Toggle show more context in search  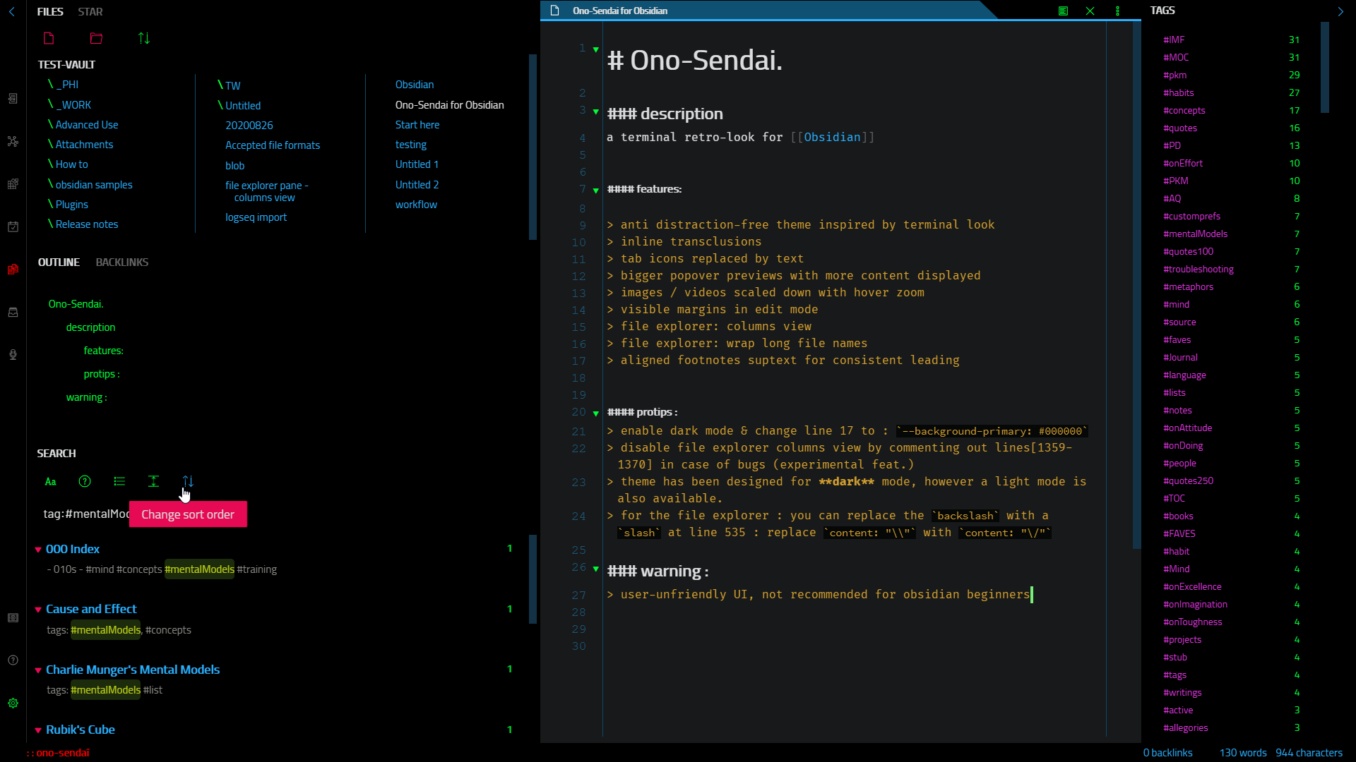(x=153, y=481)
